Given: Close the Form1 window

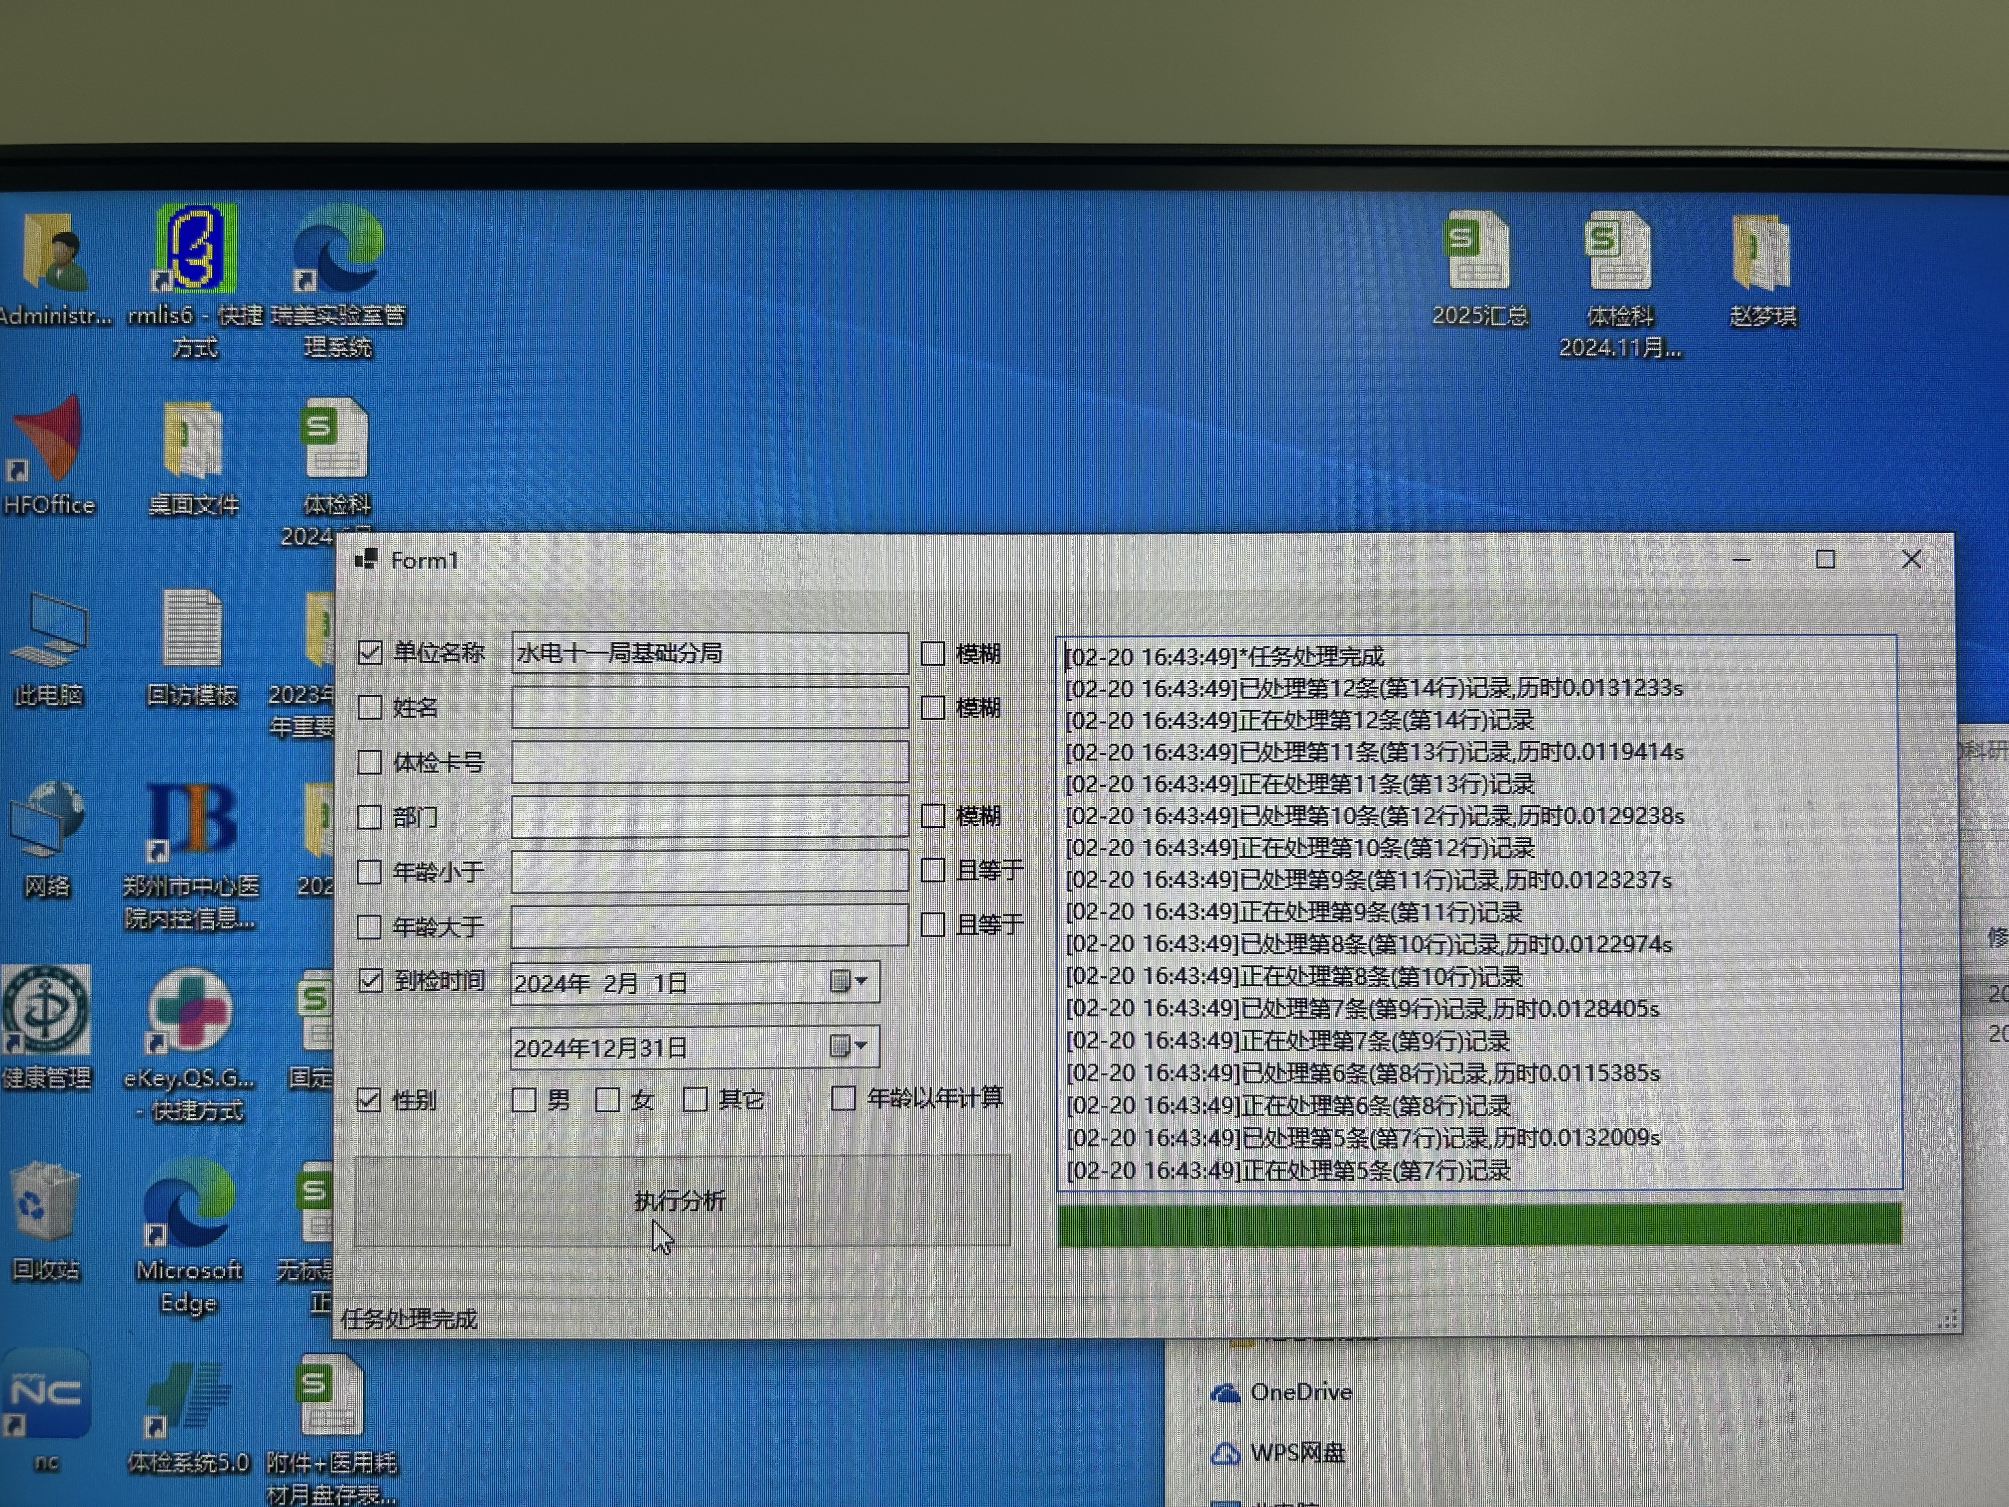Looking at the screenshot, I should [1911, 560].
